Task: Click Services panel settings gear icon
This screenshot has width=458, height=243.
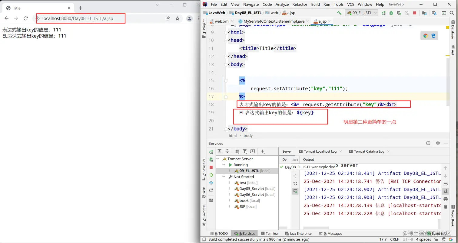Action: 438,143
